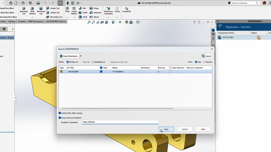The image size is (271, 152).
Task: Click the Curves tool icon
Action: (117, 10)
